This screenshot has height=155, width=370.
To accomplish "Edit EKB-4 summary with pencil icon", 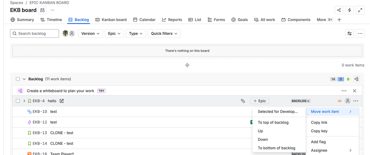I will pyautogui.click(x=62, y=101).
